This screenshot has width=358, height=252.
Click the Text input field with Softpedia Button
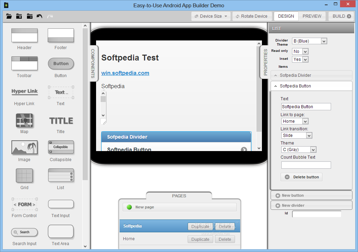pos(306,107)
